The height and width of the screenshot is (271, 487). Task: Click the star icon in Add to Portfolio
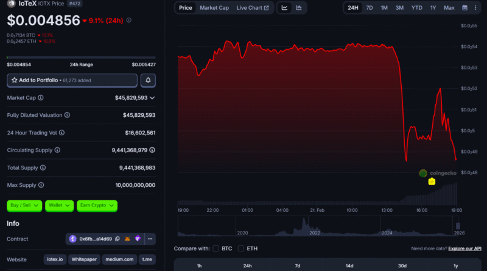14,80
